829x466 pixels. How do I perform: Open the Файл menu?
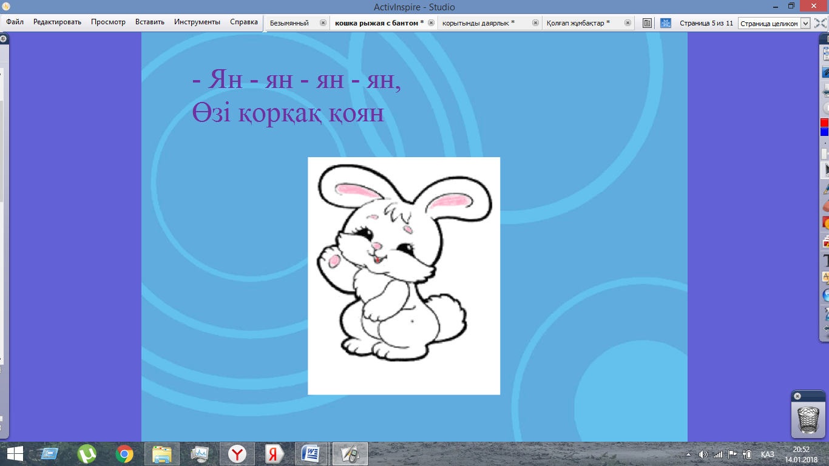tap(15, 22)
